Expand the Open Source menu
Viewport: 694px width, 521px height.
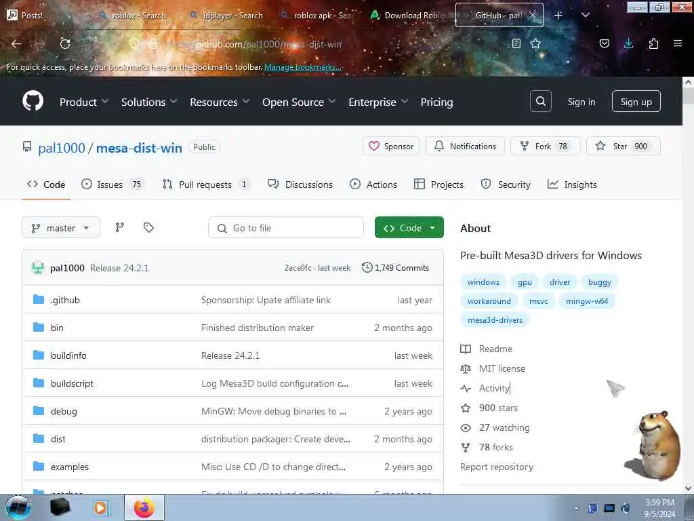click(x=299, y=102)
